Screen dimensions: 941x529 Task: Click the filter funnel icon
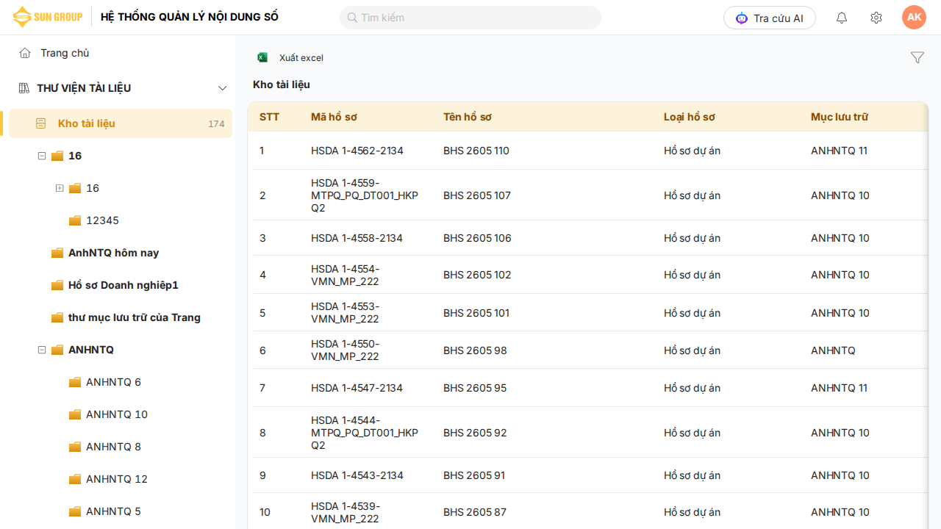[917, 57]
